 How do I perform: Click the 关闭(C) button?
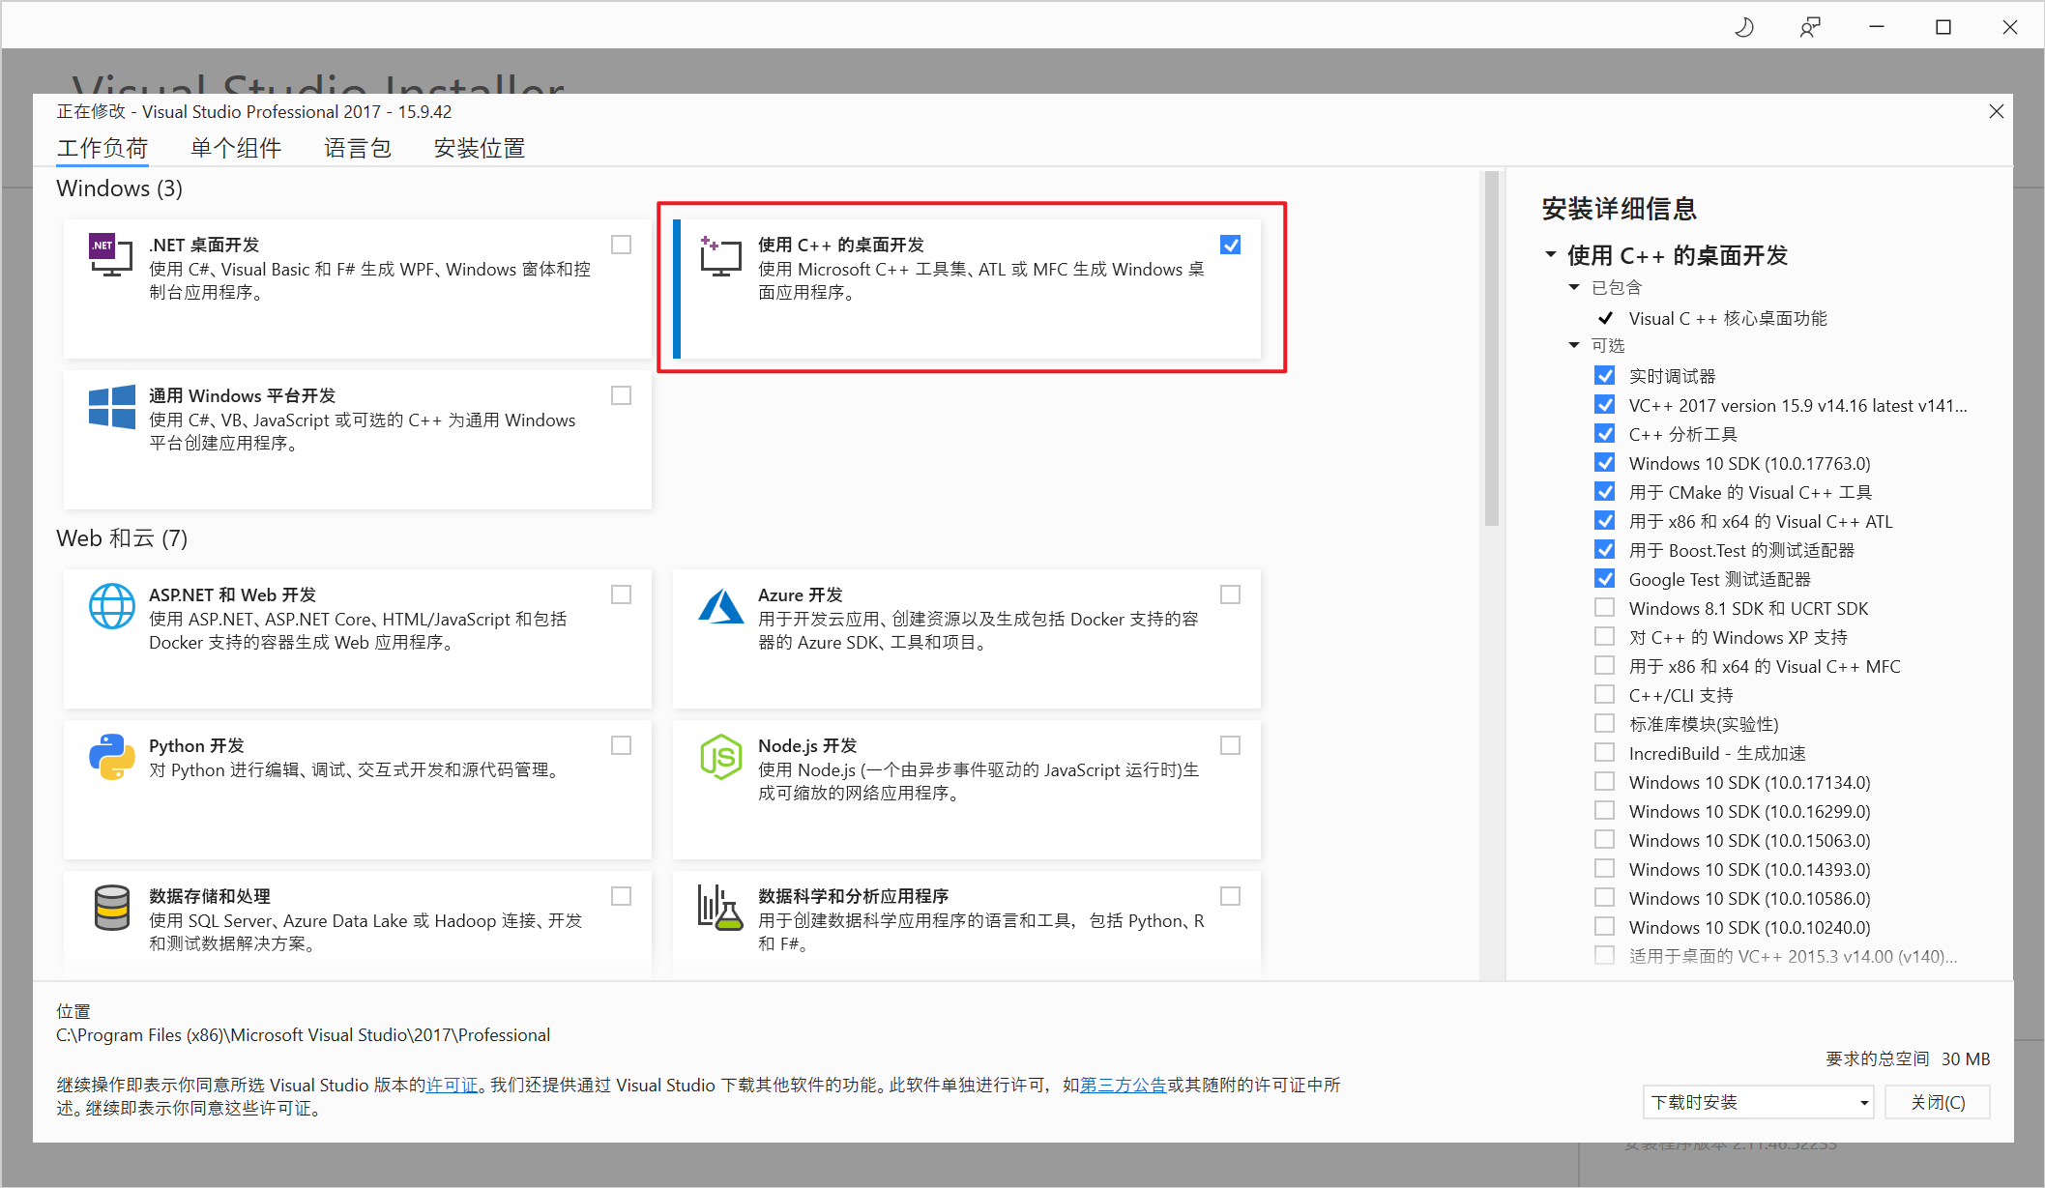point(1937,1102)
